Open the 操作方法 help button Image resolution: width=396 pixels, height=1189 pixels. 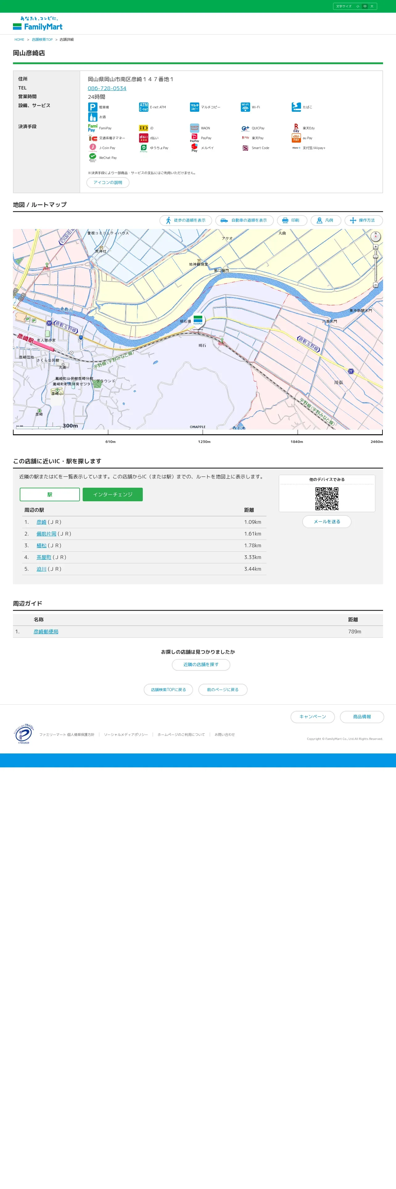tap(363, 221)
